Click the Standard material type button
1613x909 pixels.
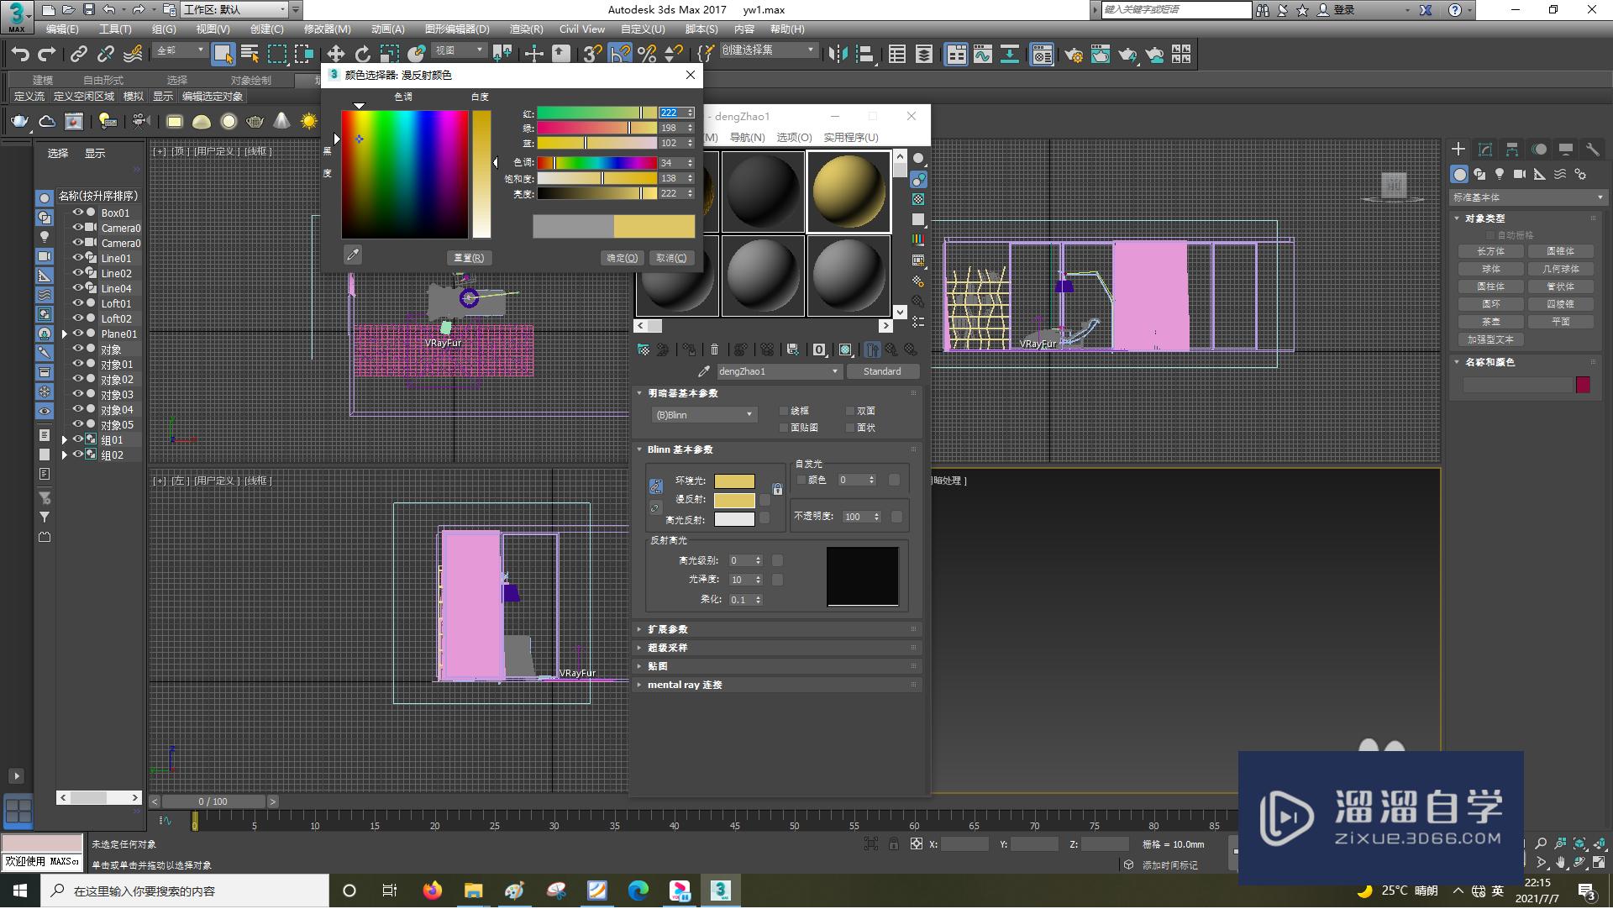click(x=882, y=371)
